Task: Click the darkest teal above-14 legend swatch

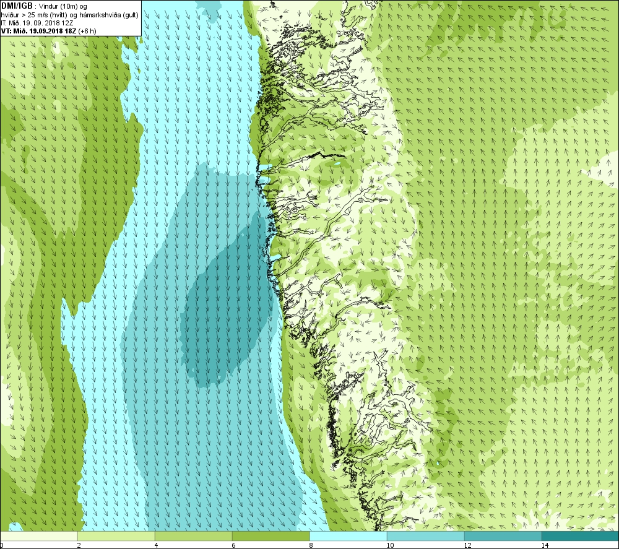Action: click(581, 536)
